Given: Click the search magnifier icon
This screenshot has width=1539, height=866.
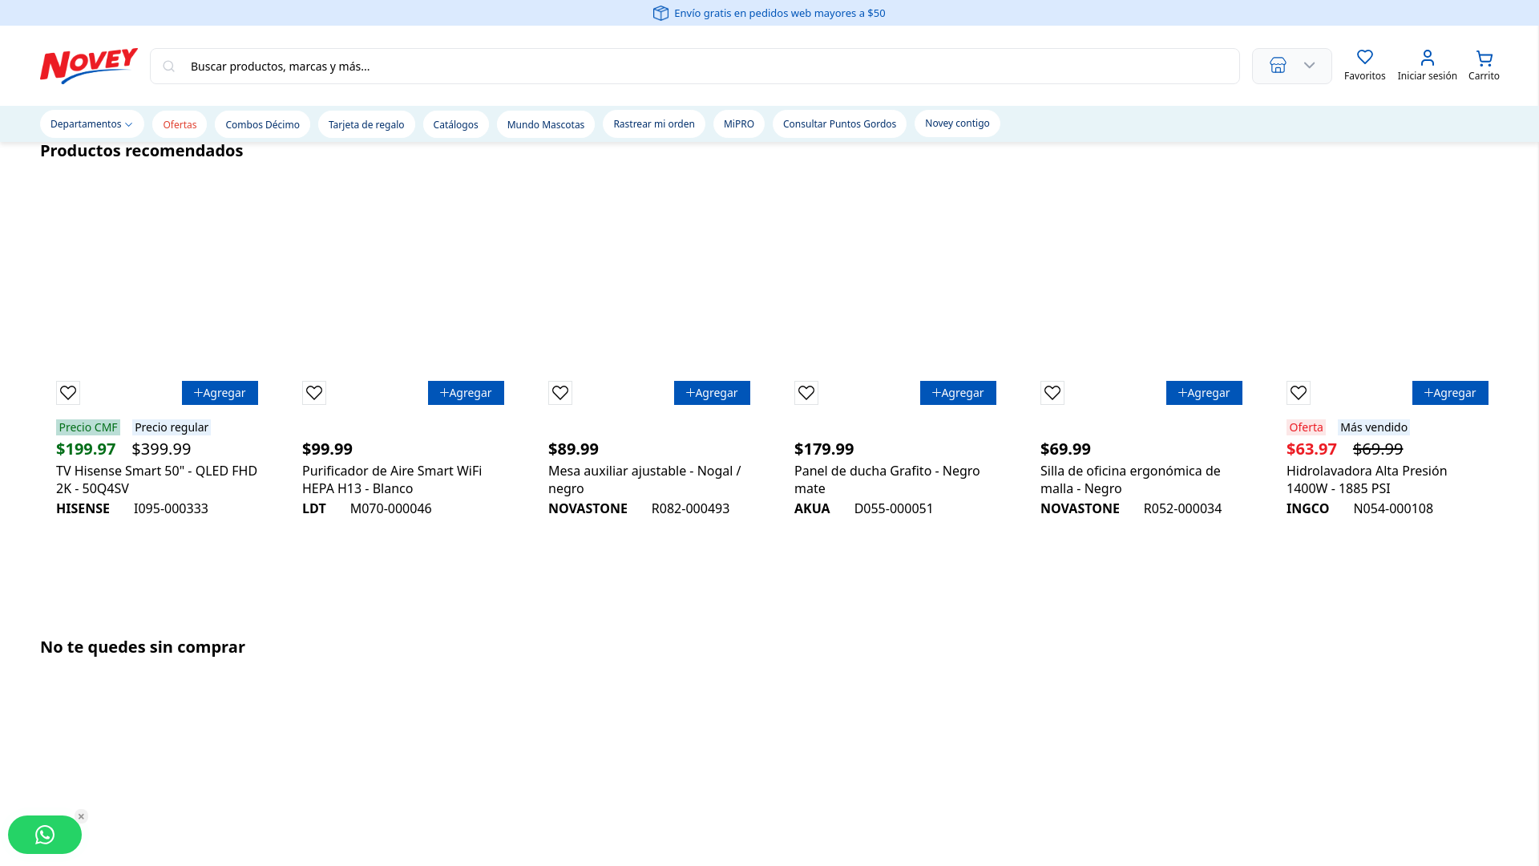Looking at the screenshot, I should [x=168, y=67].
